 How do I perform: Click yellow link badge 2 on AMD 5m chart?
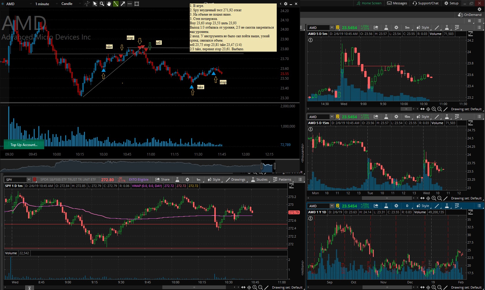coord(337,28)
